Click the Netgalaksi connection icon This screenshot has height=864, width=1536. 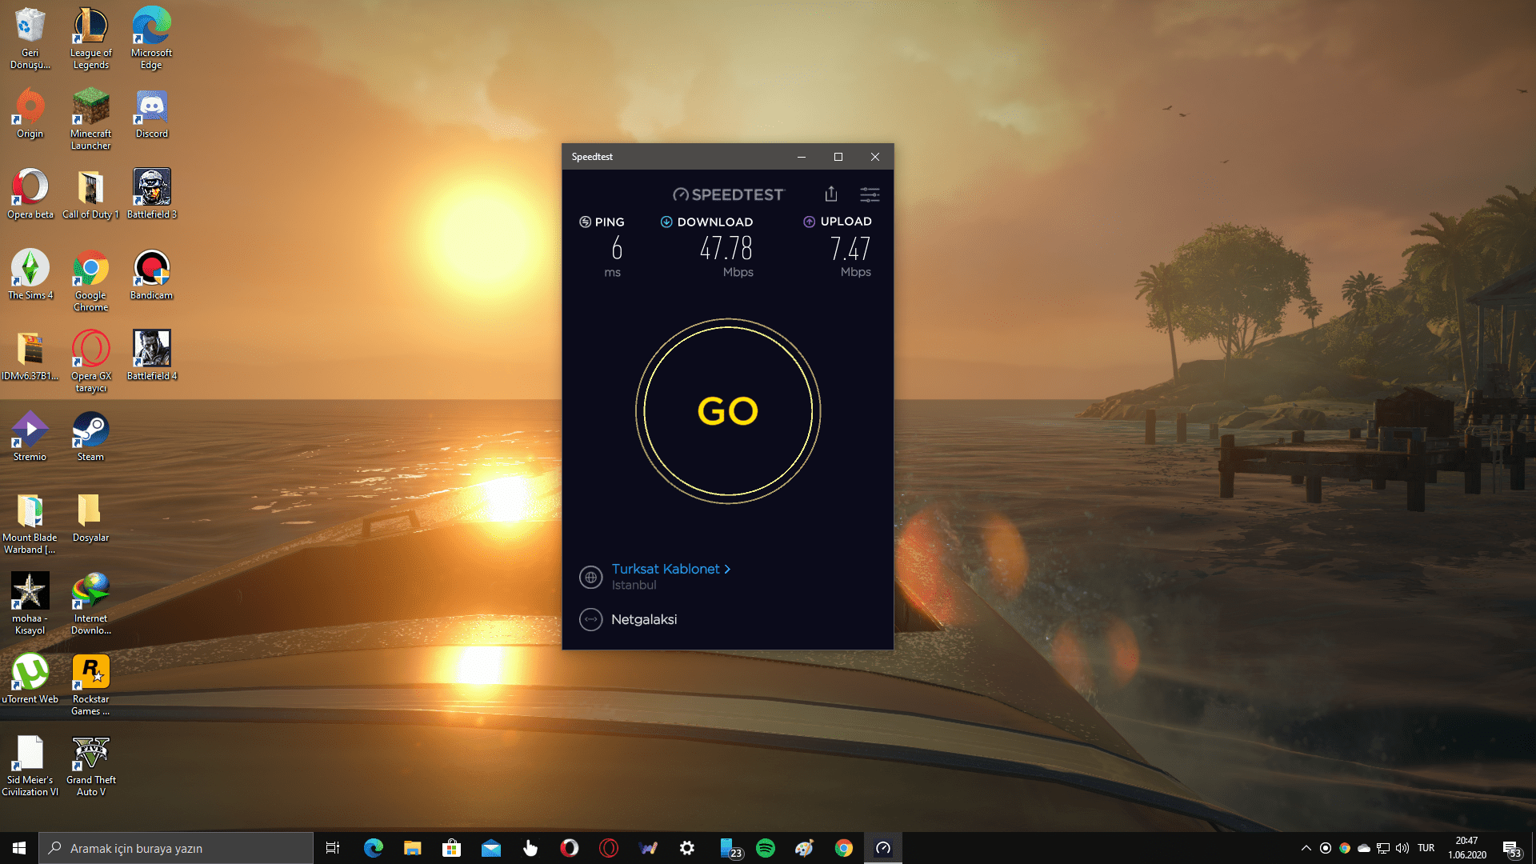[x=590, y=619]
